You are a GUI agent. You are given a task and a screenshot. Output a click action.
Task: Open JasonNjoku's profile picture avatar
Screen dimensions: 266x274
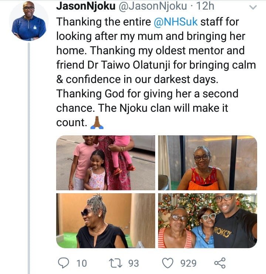point(29,21)
